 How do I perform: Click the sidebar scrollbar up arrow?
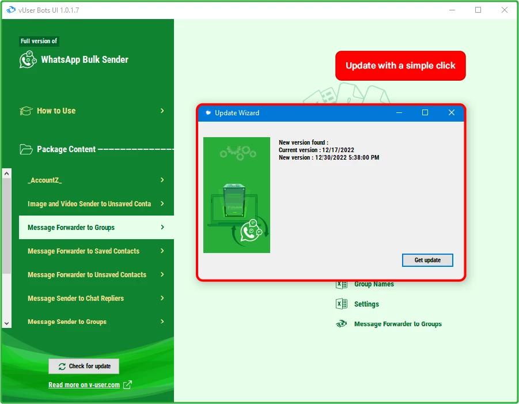point(6,173)
